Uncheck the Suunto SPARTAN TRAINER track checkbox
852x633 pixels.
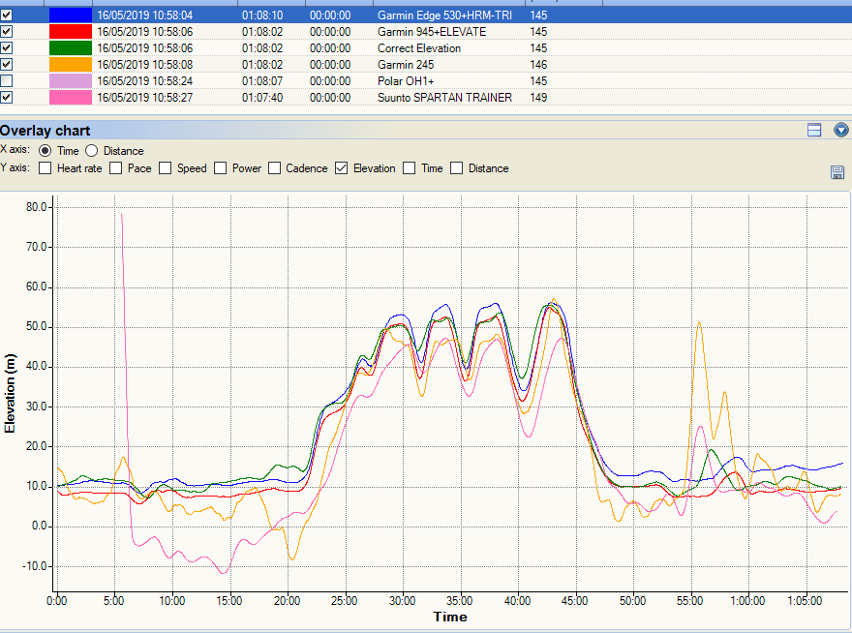coord(7,97)
